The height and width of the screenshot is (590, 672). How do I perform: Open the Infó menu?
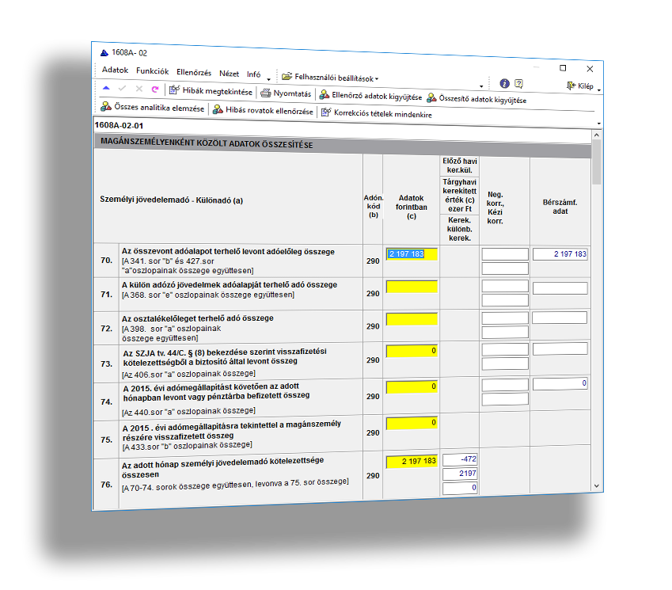click(x=253, y=74)
